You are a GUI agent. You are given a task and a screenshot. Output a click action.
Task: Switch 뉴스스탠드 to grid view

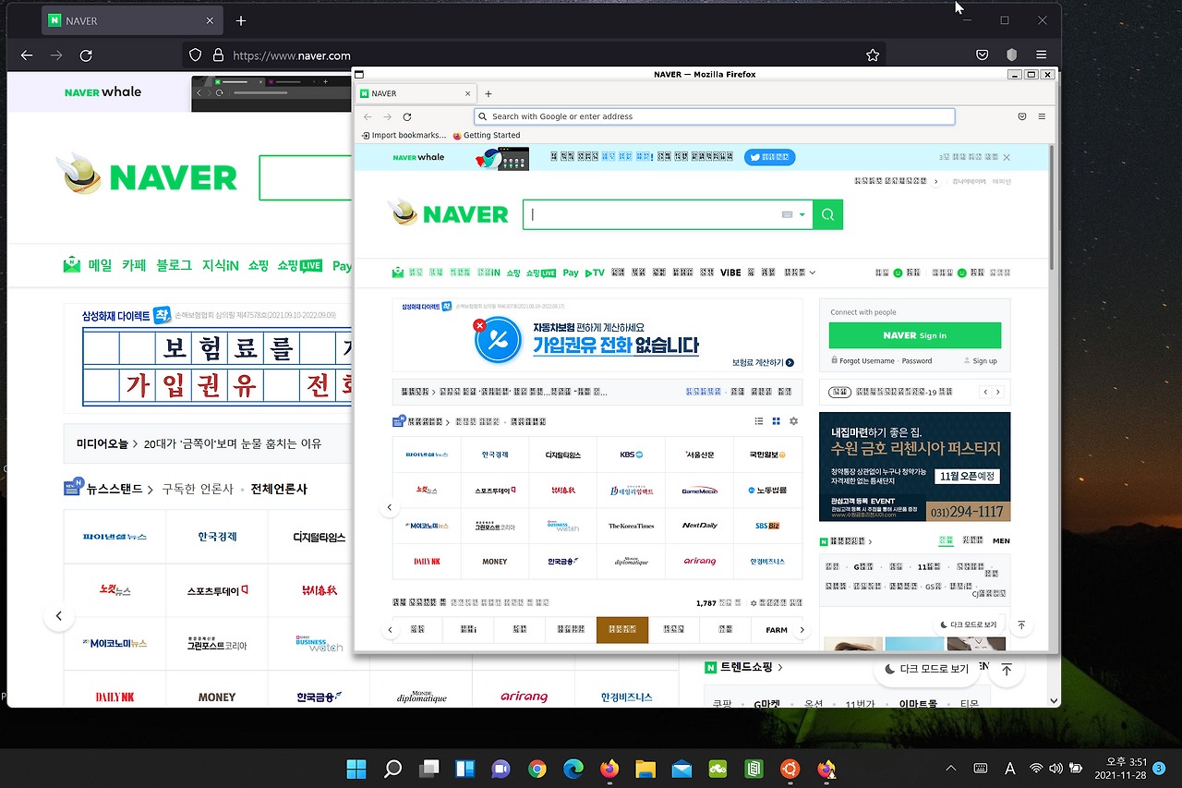(776, 420)
